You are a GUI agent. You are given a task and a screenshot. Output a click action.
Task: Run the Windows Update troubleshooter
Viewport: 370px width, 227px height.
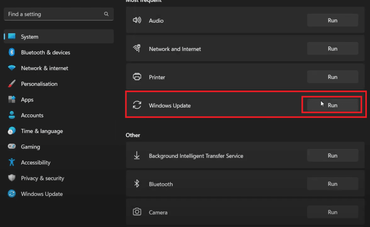[333, 105]
